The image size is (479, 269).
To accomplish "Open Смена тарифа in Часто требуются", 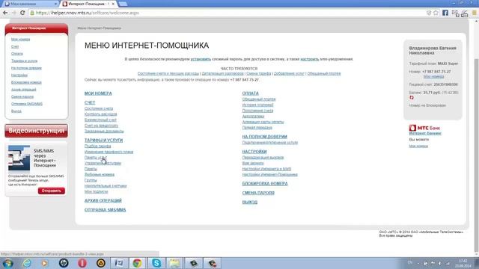I will [x=259, y=73].
